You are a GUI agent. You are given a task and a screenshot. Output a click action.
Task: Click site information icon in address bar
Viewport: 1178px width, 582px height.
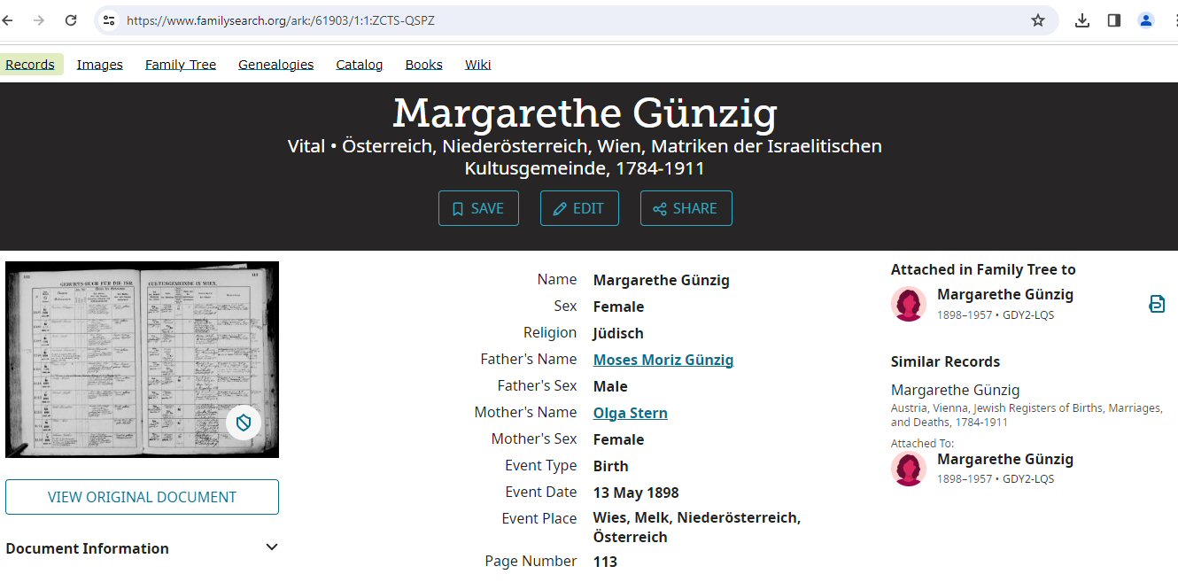point(109,20)
